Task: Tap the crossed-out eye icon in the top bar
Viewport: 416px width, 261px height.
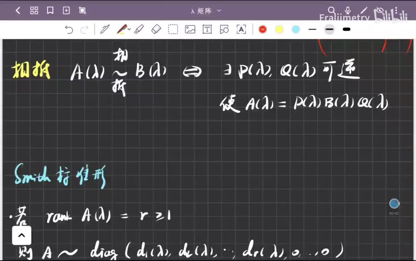Action: [x=380, y=11]
